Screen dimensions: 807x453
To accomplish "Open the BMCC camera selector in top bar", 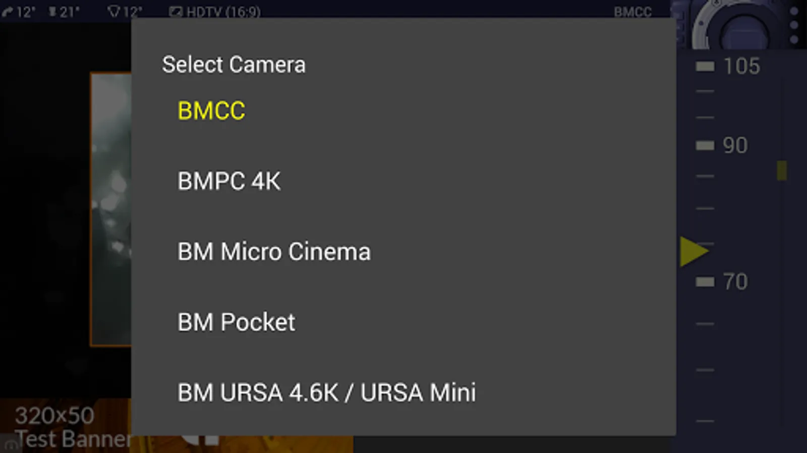I will coord(632,11).
